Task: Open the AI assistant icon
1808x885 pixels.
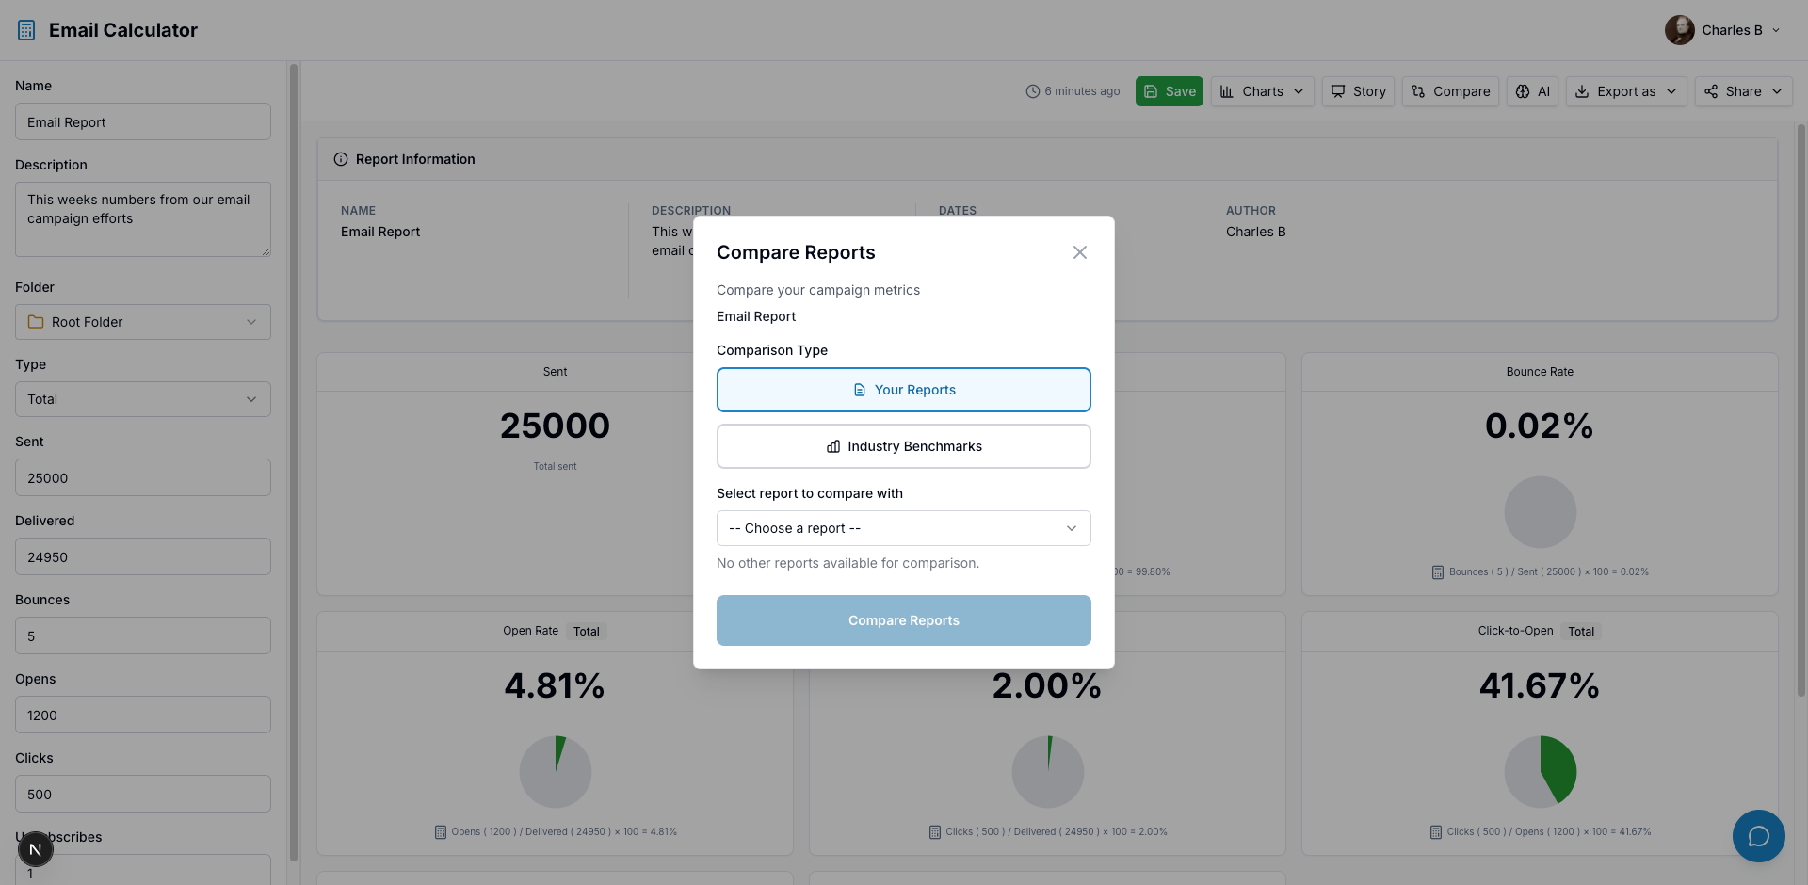Action: (1523, 91)
